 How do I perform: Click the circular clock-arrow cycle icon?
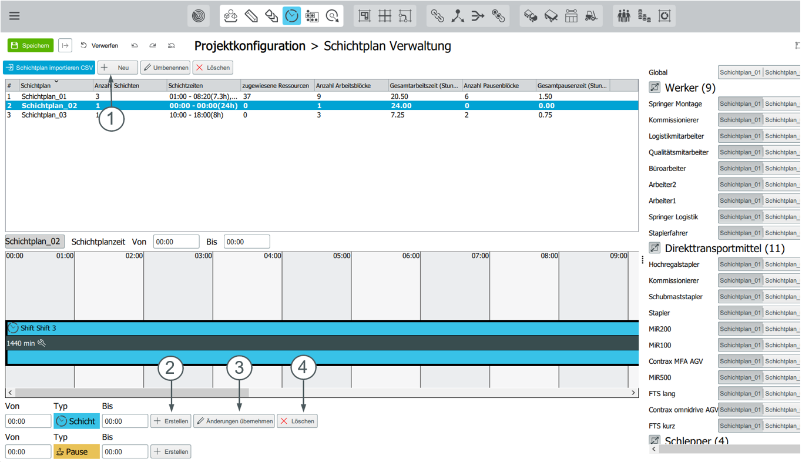[333, 16]
